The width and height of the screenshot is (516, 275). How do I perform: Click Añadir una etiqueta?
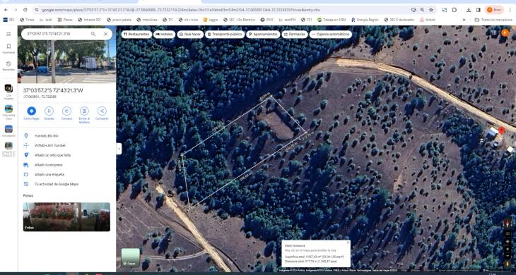pyautogui.click(x=49, y=175)
